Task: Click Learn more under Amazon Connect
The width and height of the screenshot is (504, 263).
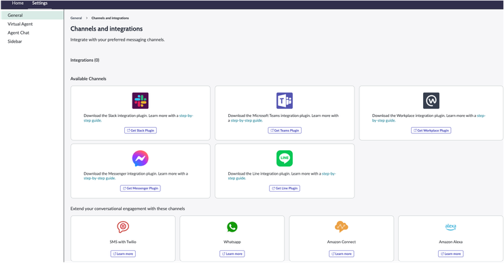Action: pyautogui.click(x=342, y=254)
